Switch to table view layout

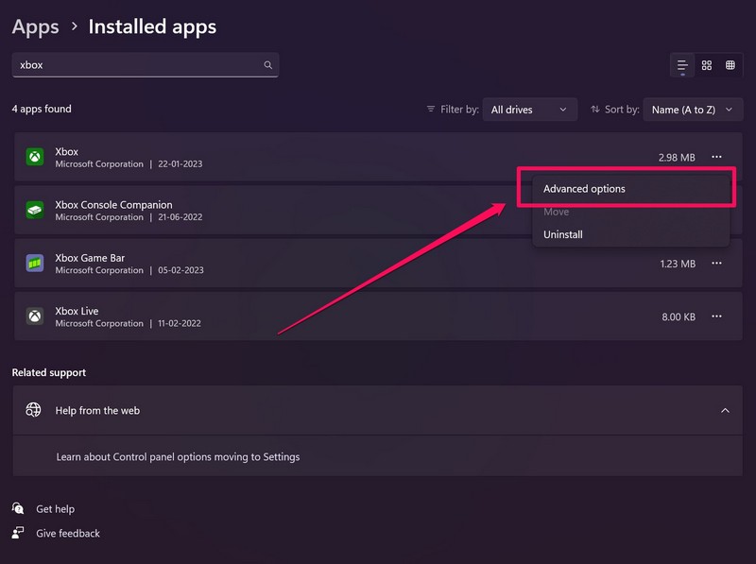730,65
